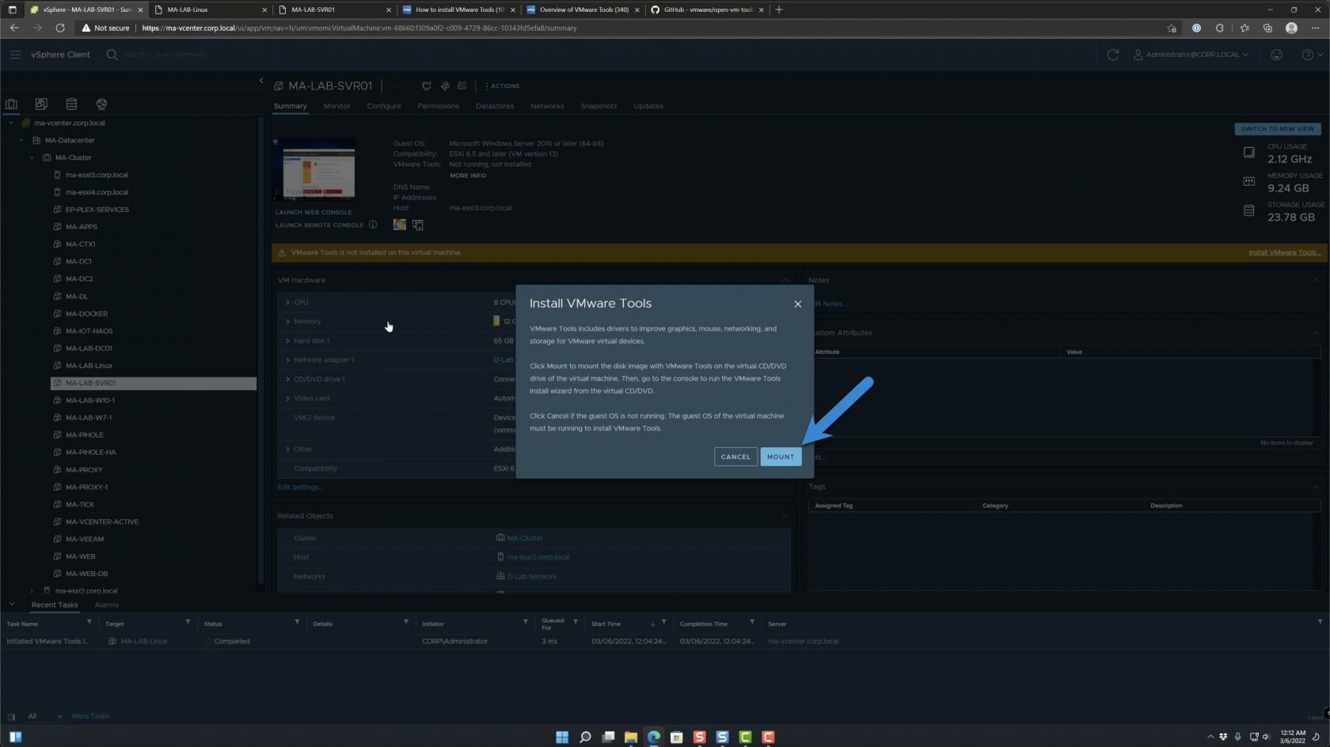Click the More Tasks link

(x=90, y=716)
